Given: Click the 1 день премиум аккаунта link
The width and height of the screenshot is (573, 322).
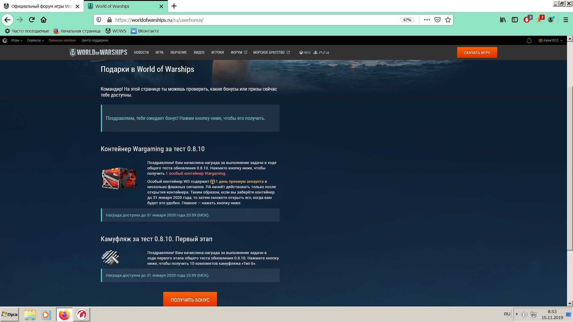Looking at the screenshot, I should pyautogui.click(x=237, y=182).
